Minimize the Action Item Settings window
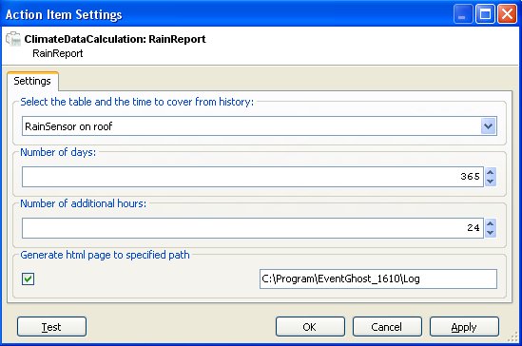Screen dimensions: 522x346 463,14
